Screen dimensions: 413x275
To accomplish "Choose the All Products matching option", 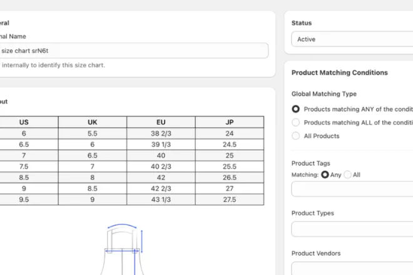I will pos(296,136).
